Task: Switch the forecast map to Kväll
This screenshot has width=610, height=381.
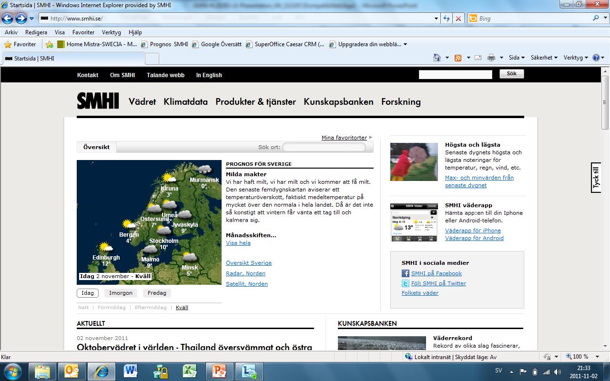Action: coord(182,308)
